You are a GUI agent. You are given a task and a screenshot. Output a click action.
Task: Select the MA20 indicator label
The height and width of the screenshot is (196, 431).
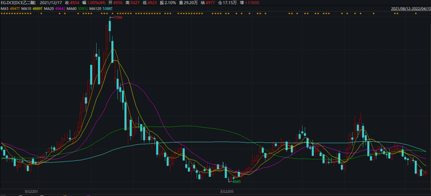(x=49, y=8)
